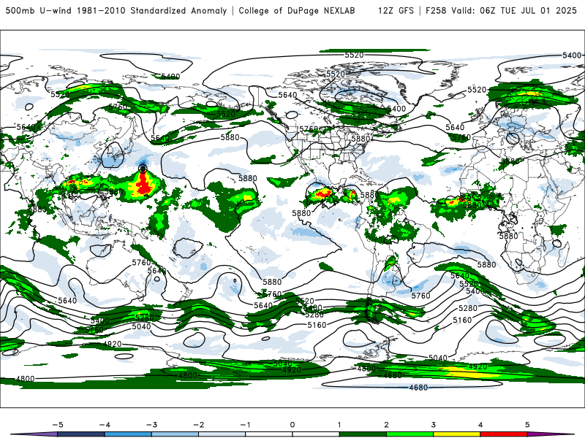Click the colorbar tick label '0'
The width and height of the screenshot is (585, 438).
tap(292, 425)
